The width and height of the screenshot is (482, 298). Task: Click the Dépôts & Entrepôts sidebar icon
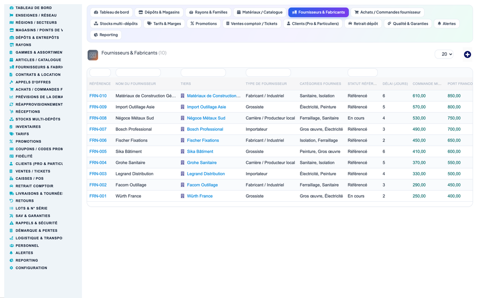click(11, 37)
